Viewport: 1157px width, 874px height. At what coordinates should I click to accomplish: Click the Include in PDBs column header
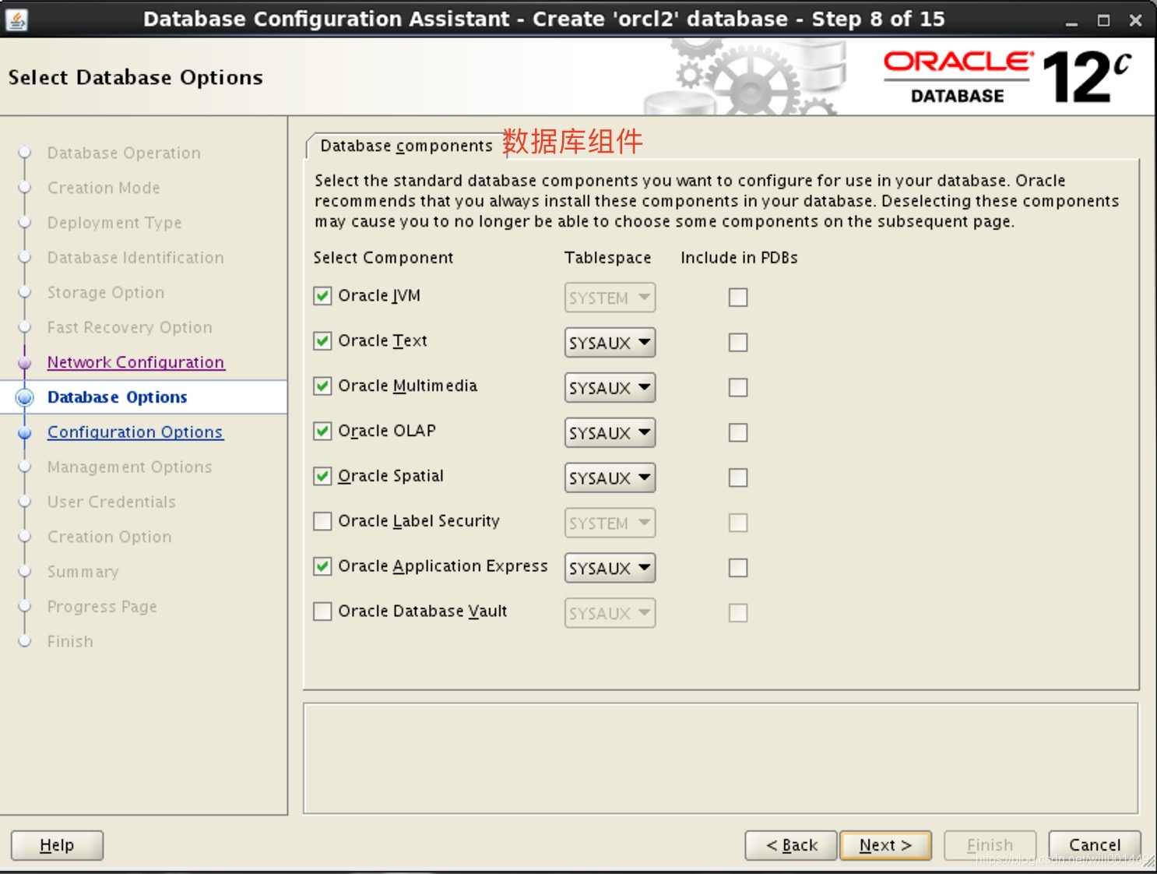click(x=739, y=258)
